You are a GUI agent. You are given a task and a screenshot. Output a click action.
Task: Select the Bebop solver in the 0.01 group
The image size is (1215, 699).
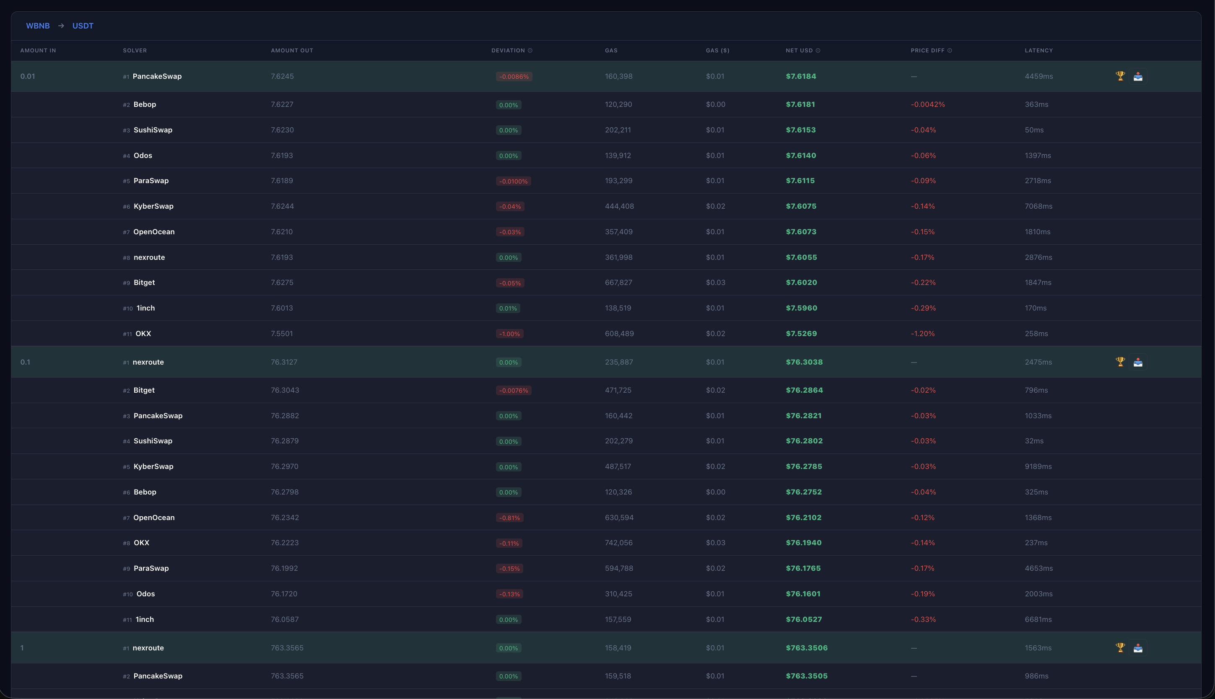(x=145, y=104)
